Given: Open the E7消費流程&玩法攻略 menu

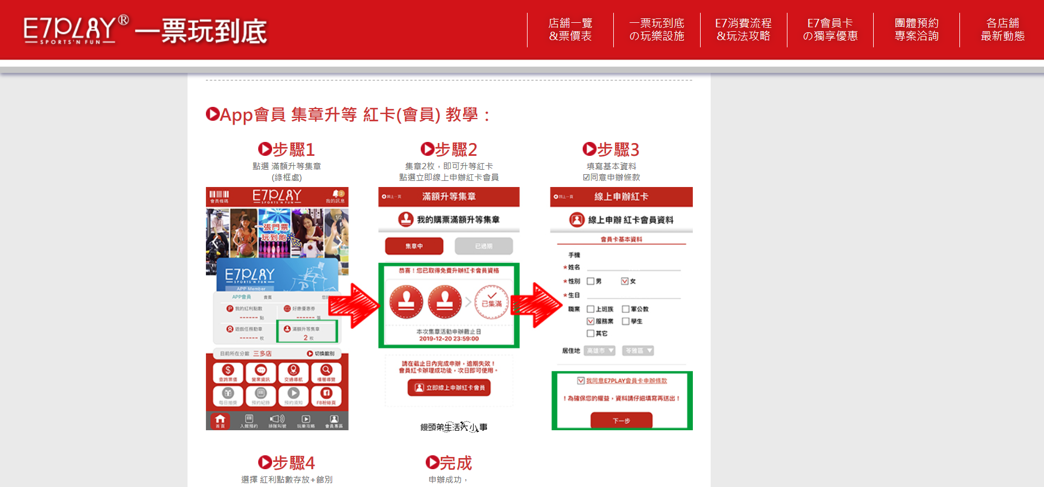Looking at the screenshot, I should click(x=743, y=29).
